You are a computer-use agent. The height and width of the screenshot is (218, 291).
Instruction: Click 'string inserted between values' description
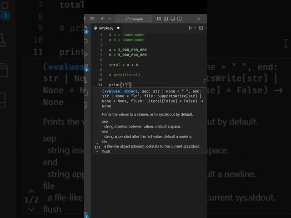click(x=142, y=126)
